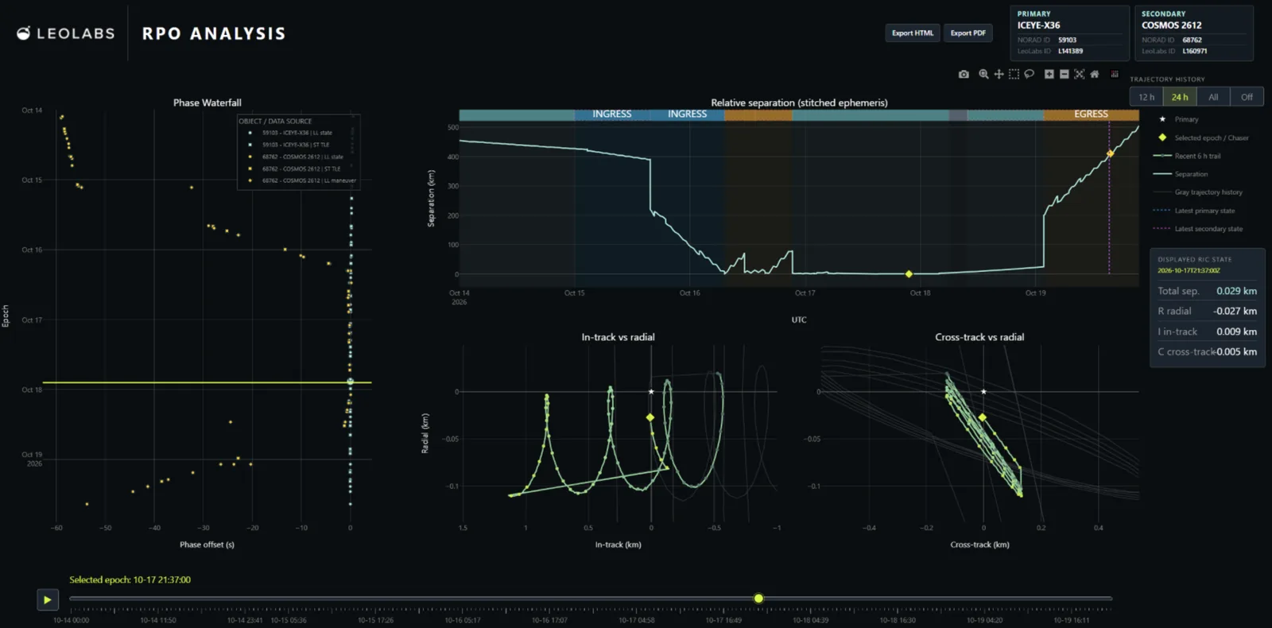Toggle the Gray trajectory history legend entry

(x=1198, y=192)
